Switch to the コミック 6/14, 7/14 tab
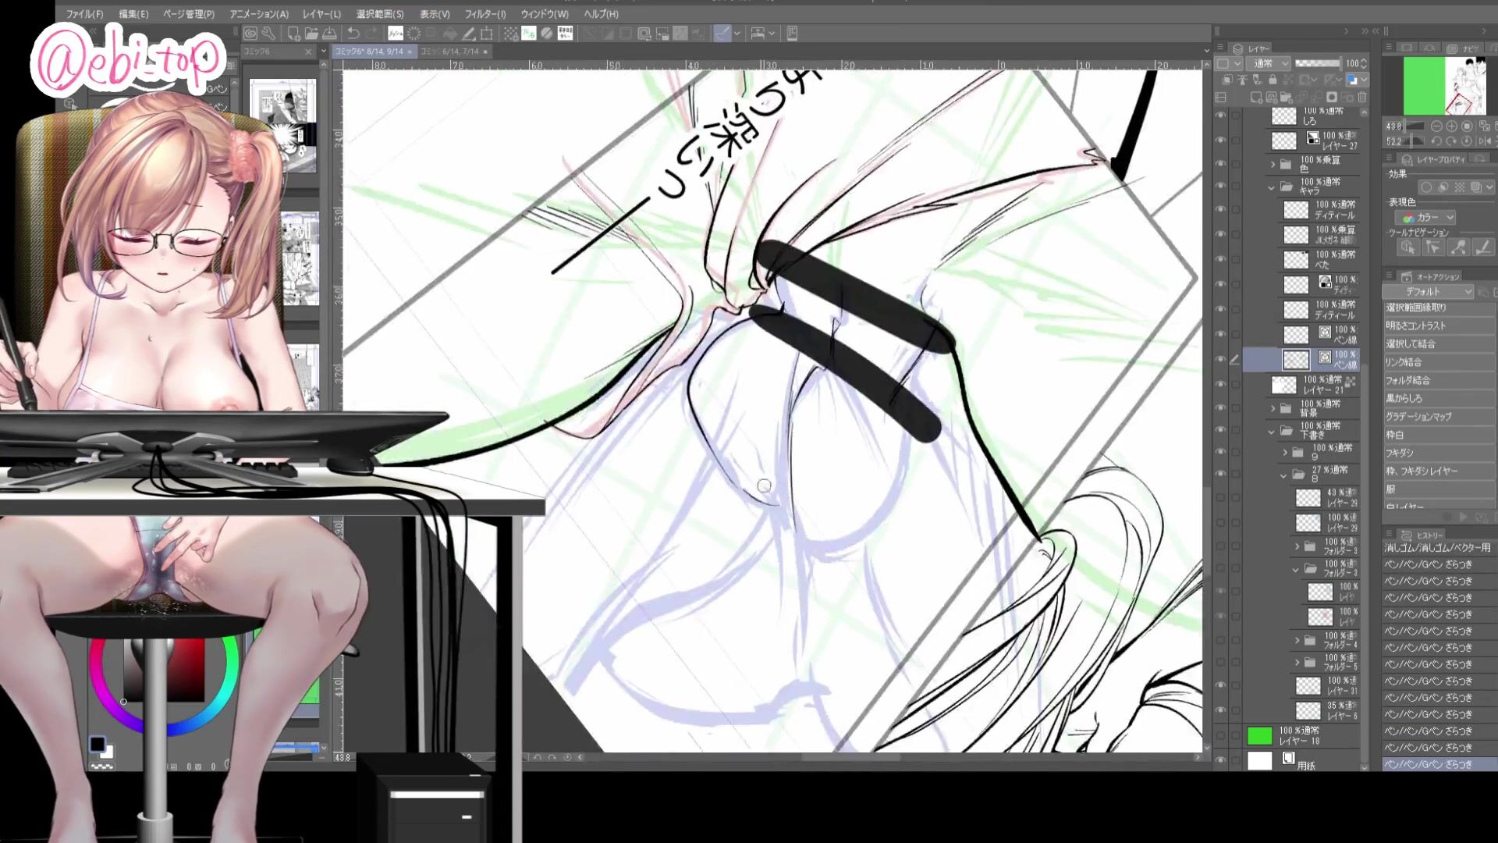This screenshot has width=1498, height=843. click(x=450, y=52)
